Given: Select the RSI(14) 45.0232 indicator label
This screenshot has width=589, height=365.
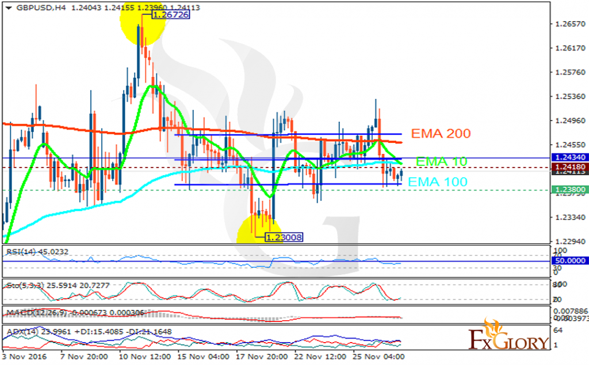Looking at the screenshot, I should click(37, 252).
